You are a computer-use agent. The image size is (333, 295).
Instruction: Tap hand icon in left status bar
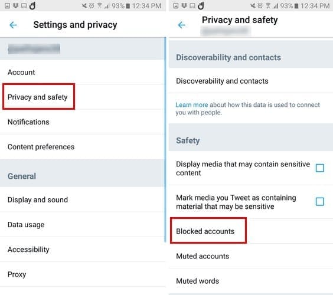click(x=32, y=6)
